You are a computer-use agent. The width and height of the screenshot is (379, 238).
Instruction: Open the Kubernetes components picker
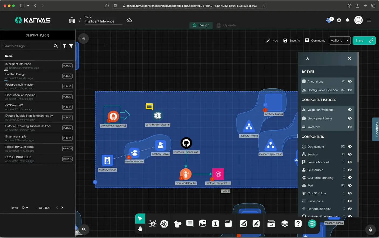[x=164, y=224]
